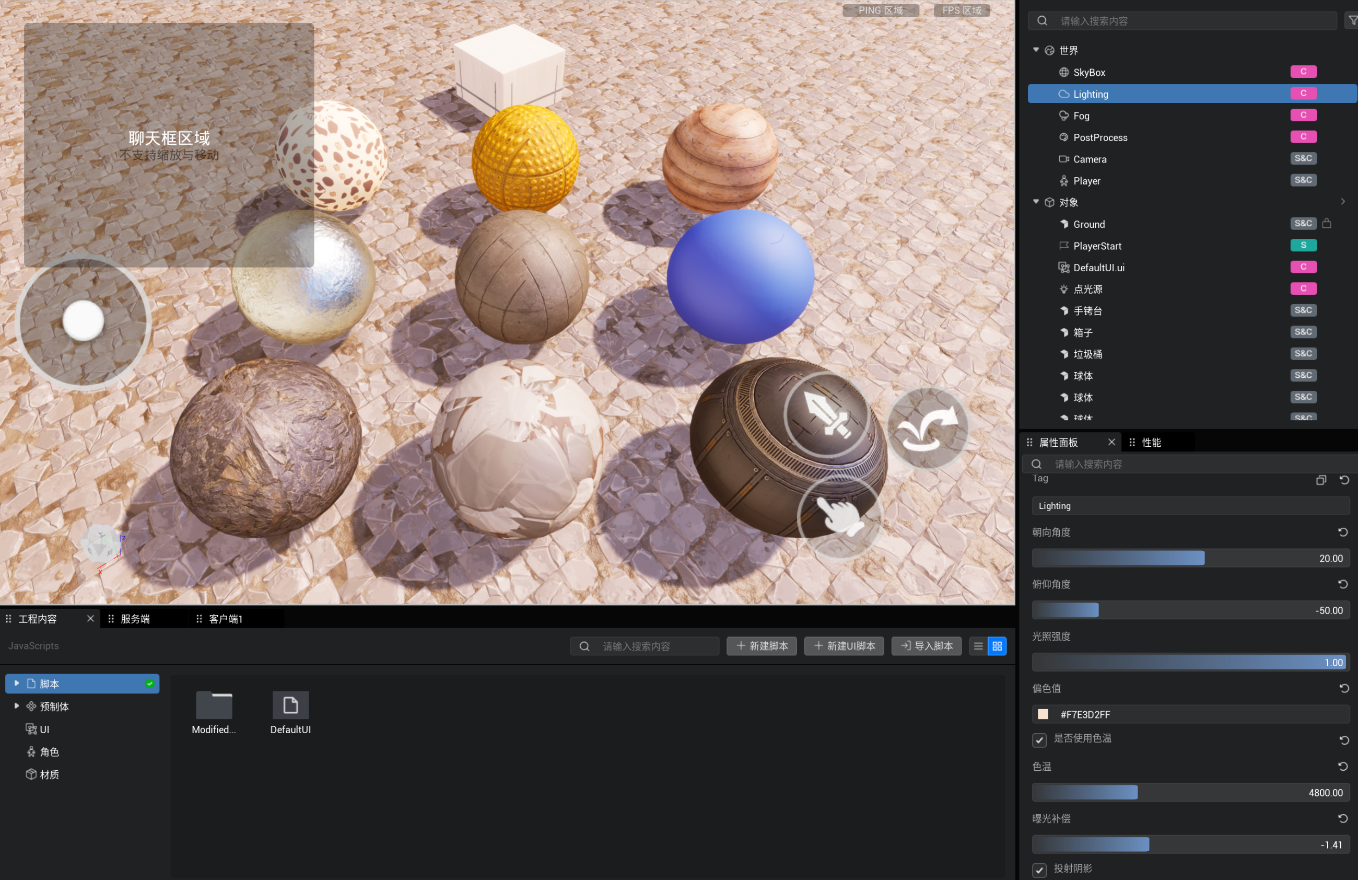
Task: Expand the 脚本 folder
Action: pos(17,683)
